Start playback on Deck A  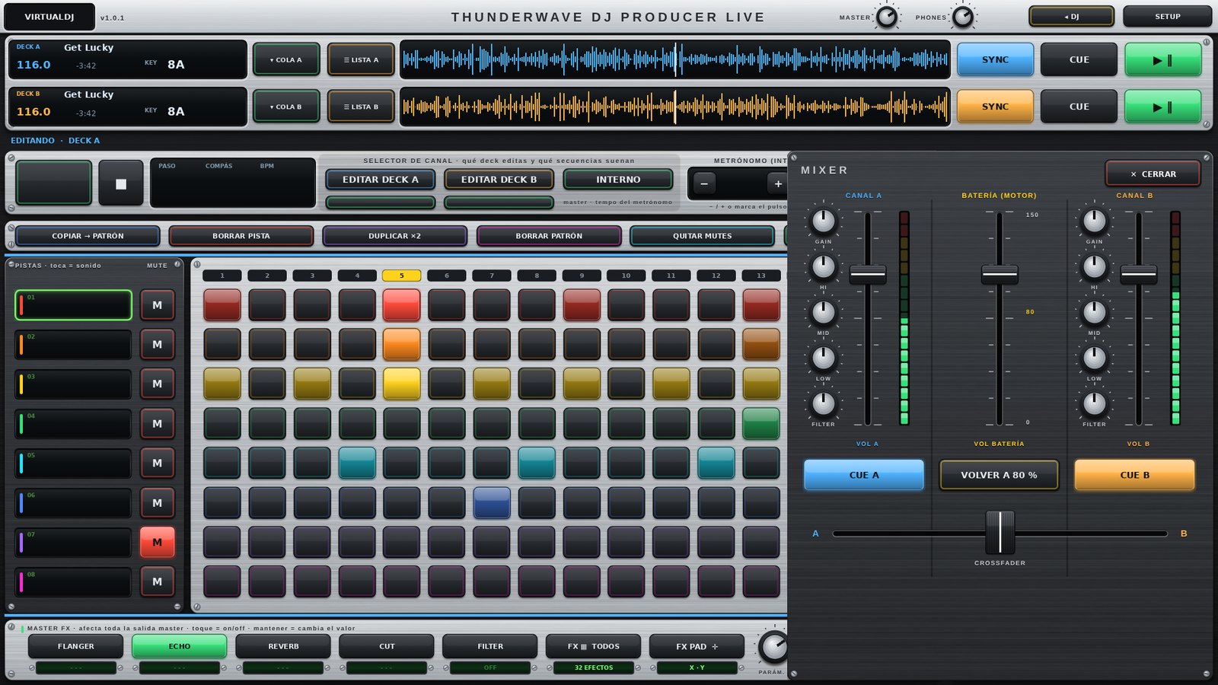(x=1162, y=60)
